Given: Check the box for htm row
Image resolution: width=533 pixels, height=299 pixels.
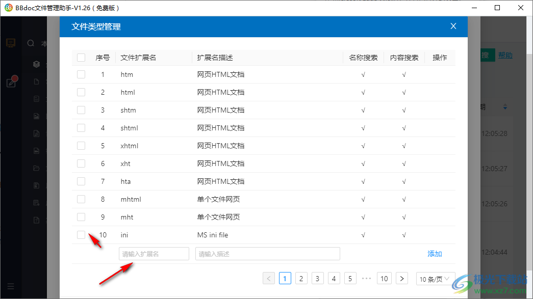Looking at the screenshot, I should coord(81,74).
